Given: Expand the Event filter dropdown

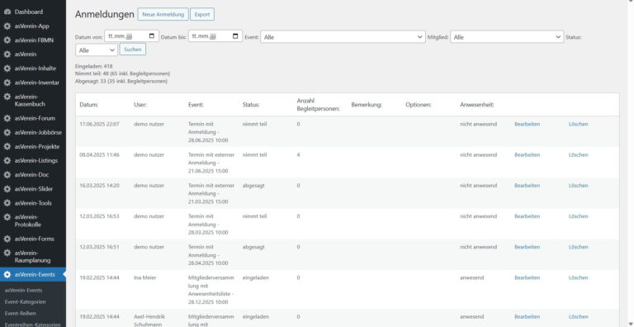Looking at the screenshot, I should click(x=343, y=36).
